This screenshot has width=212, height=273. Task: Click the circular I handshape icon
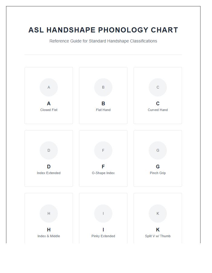(x=103, y=214)
